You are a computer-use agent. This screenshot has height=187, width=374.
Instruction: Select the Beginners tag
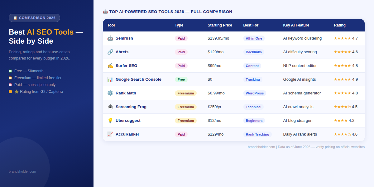[x=254, y=121]
